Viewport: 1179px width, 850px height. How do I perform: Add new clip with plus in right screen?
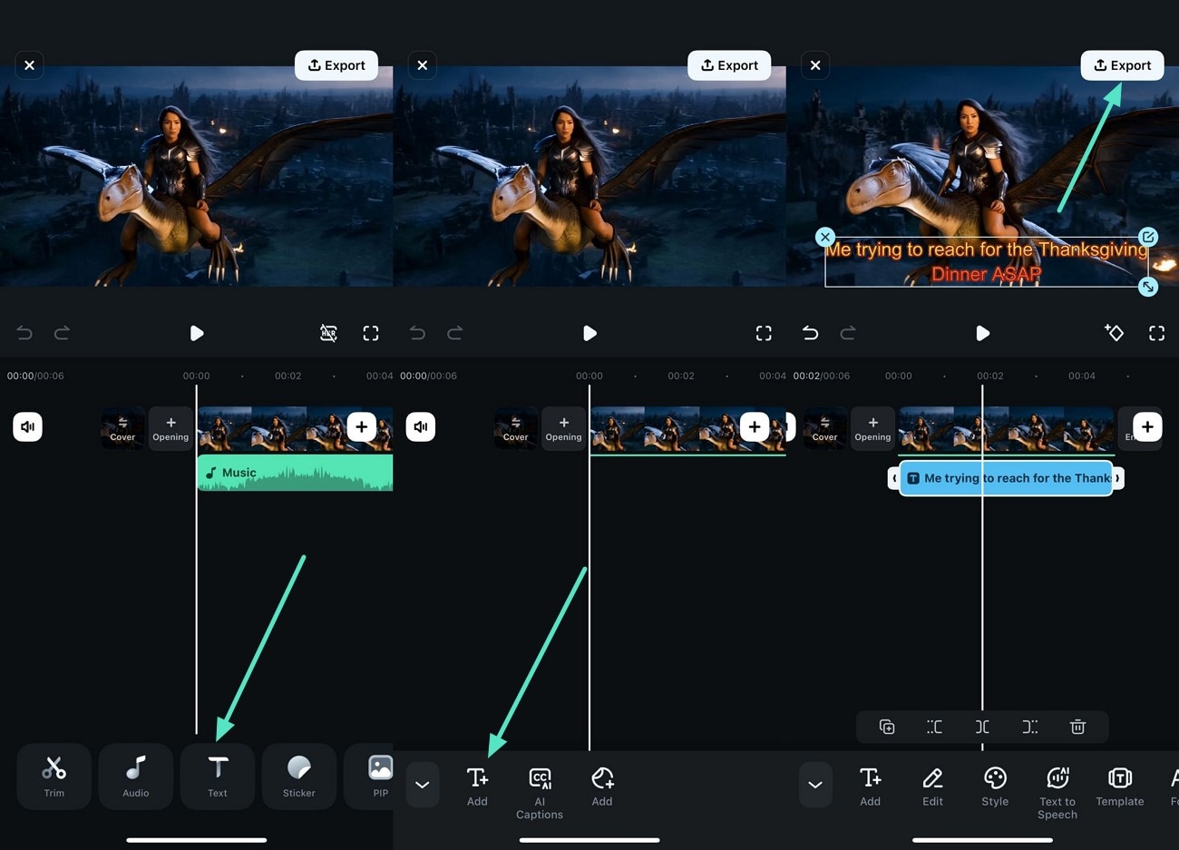click(x=1147, y=426)
